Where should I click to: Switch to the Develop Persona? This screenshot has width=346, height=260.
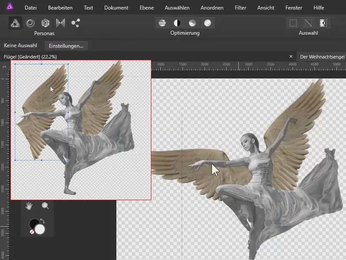click(x=45, y=23)
